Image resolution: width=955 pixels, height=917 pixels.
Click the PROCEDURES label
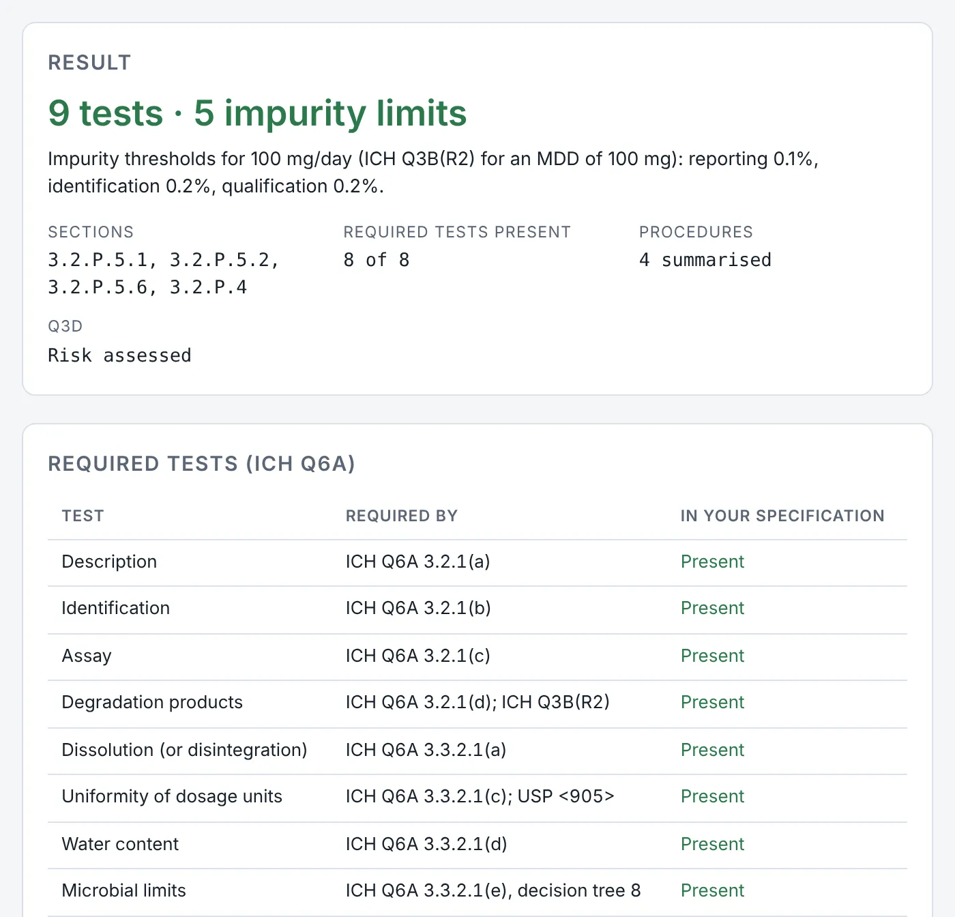(x=696, y=232)
